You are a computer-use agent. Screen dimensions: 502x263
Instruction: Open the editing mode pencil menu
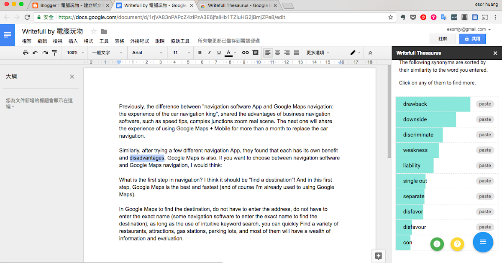pyautogui.click(x=355, y=53)
